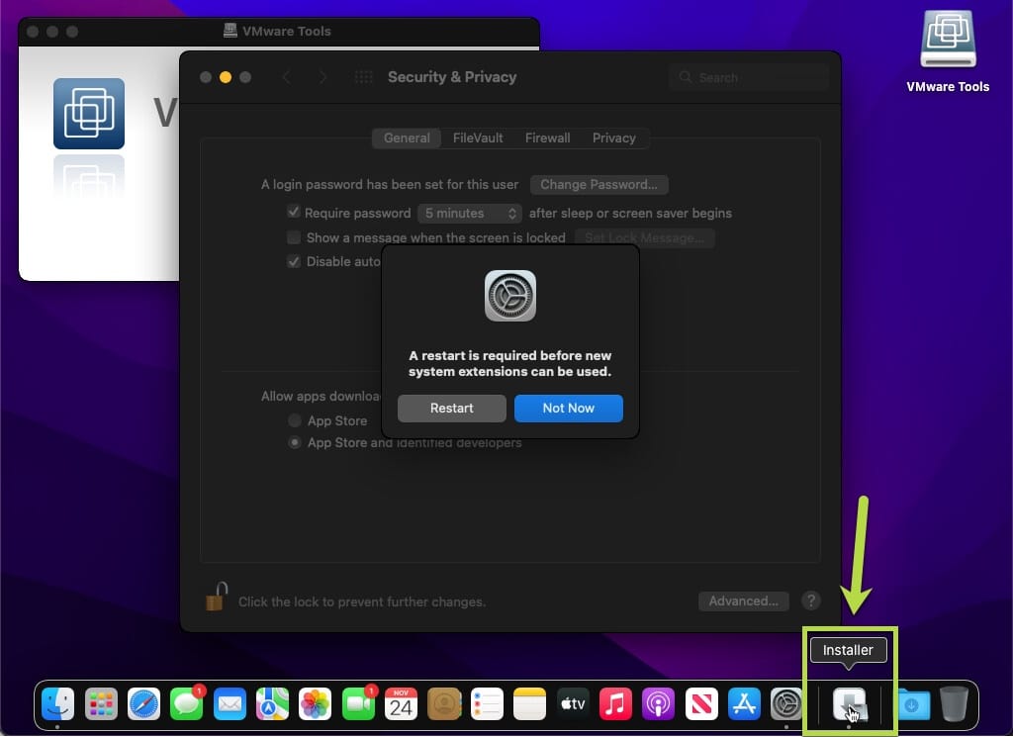Click Change Password button
Image resolution: width=1013 pixels, height=737 pixels.
pos(599,185)
